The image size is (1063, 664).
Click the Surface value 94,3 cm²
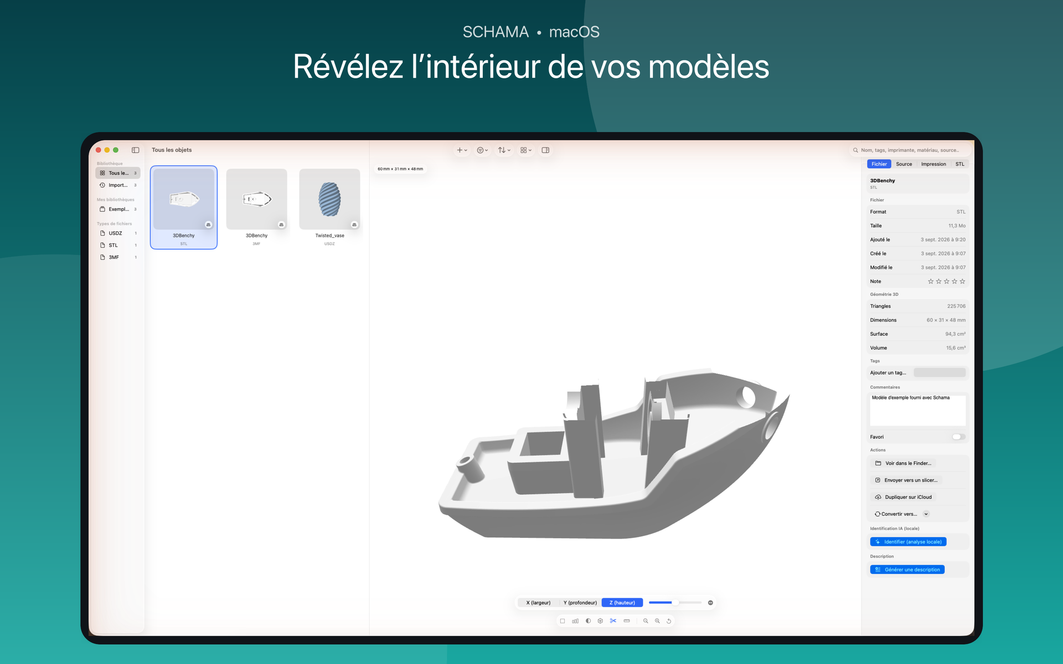955,334
